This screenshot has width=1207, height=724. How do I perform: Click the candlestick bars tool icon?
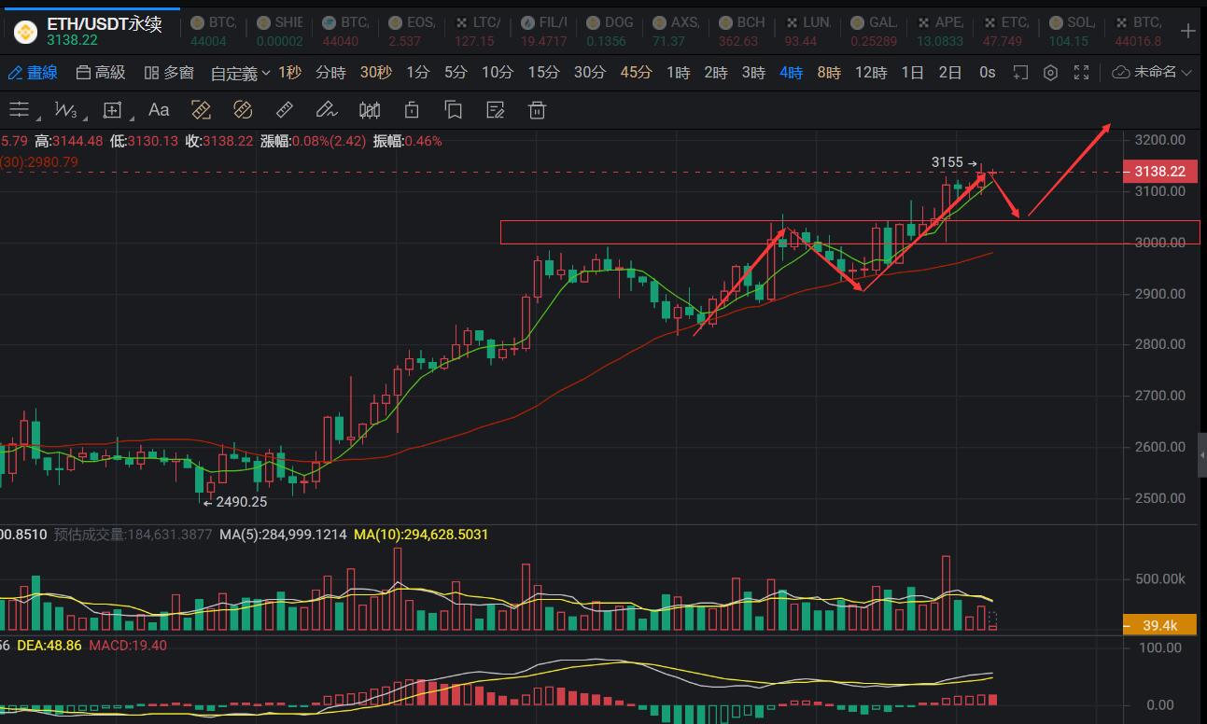tap(370, 110)
